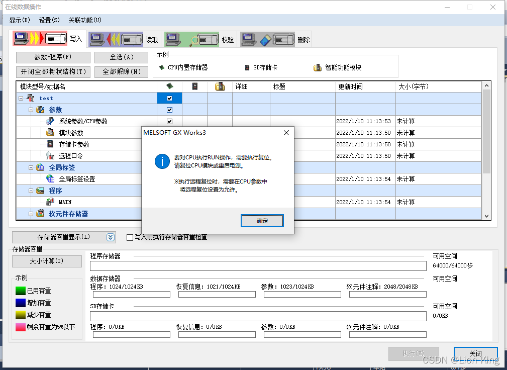The width and height of the screenshot is (507, 370).
Task: Click 智能功能模块 legend icon
Action: coord(318,67)
